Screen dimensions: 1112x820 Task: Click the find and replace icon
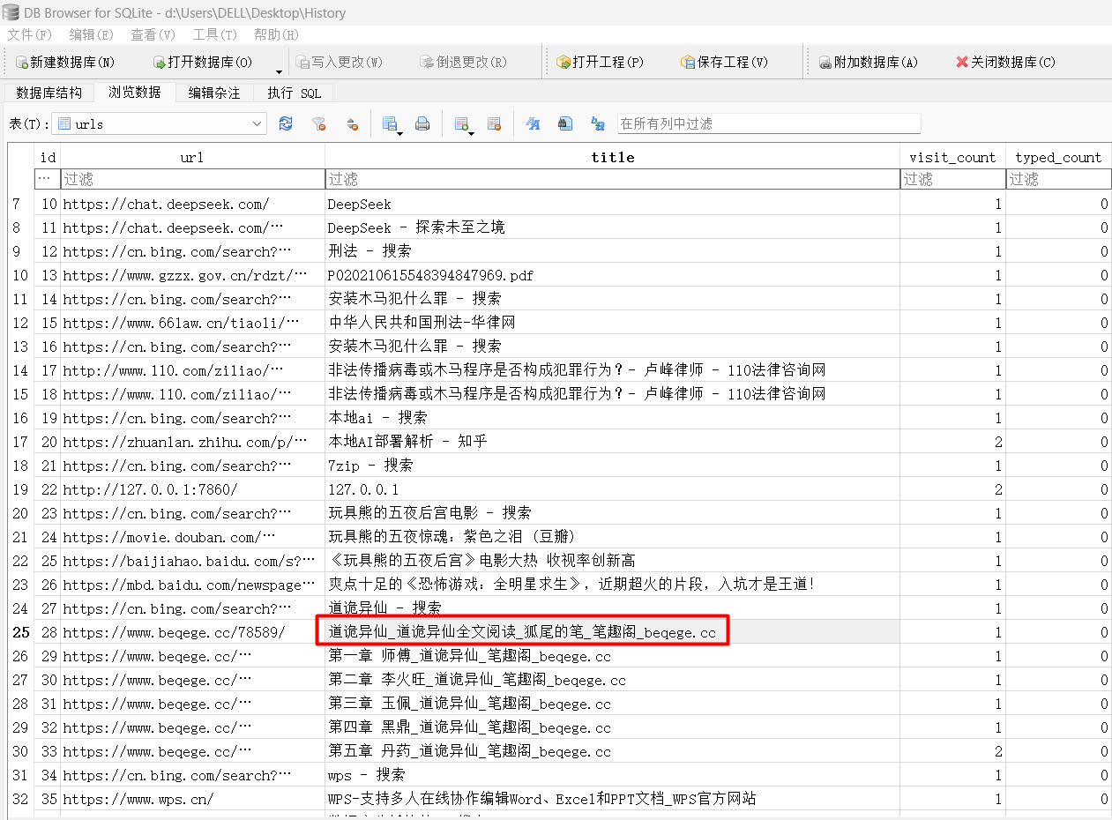tap(598, 124)
